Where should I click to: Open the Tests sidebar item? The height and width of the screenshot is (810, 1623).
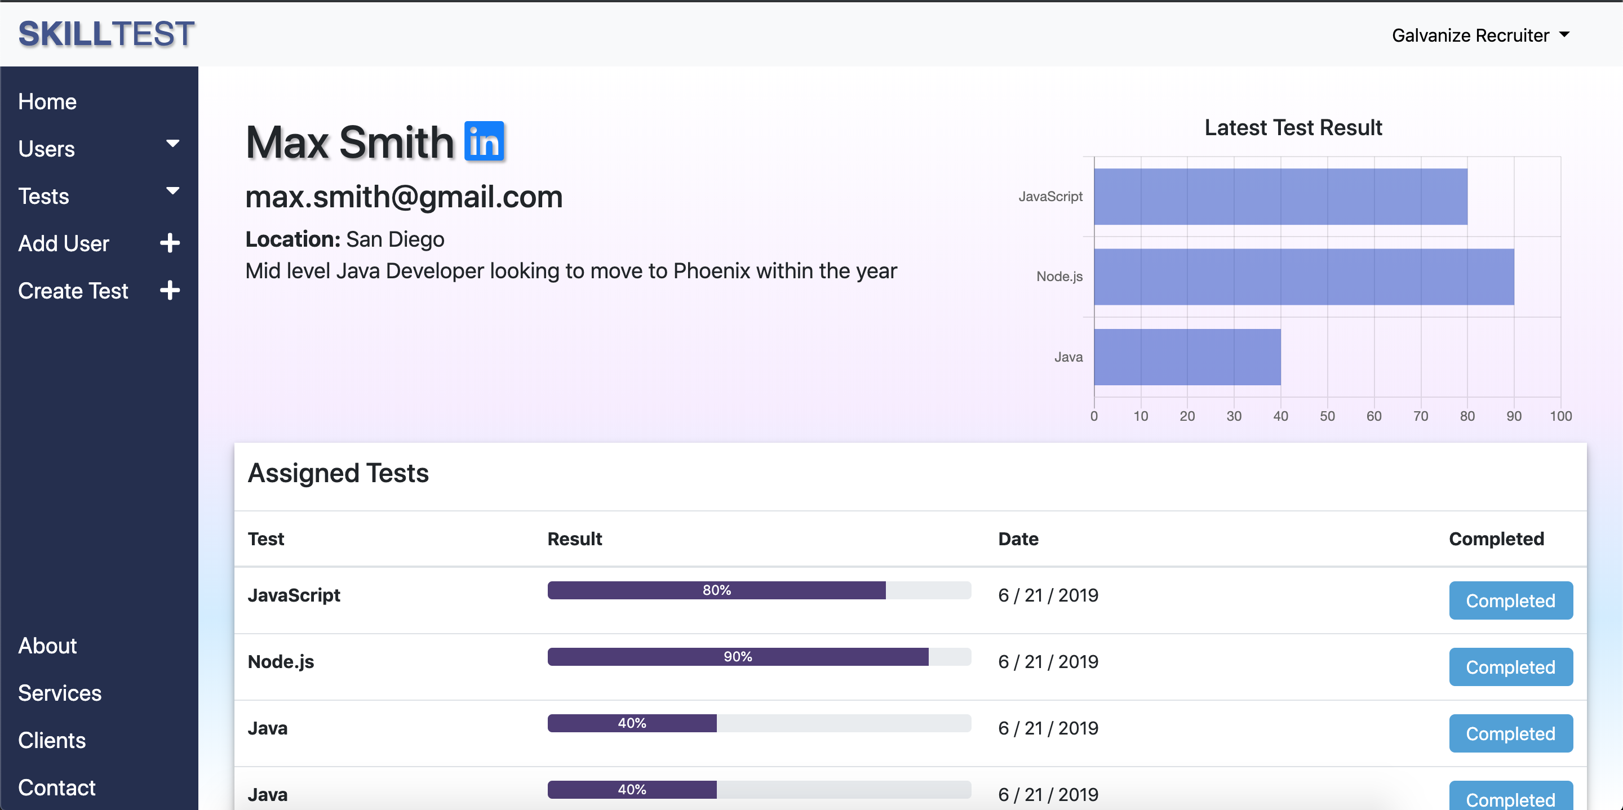point(43,196)
